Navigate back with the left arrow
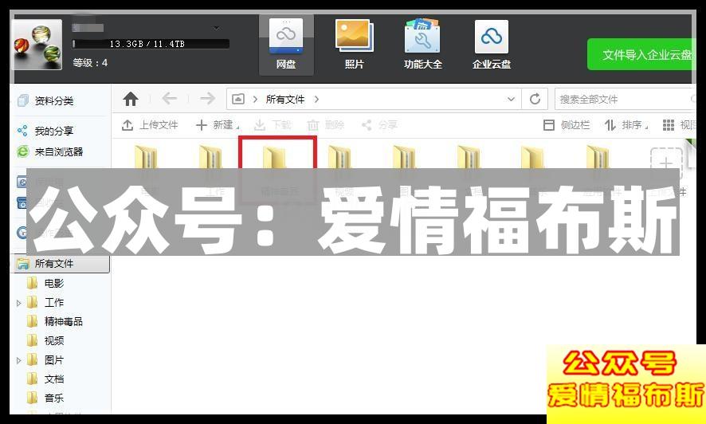 tap(169, 99)
